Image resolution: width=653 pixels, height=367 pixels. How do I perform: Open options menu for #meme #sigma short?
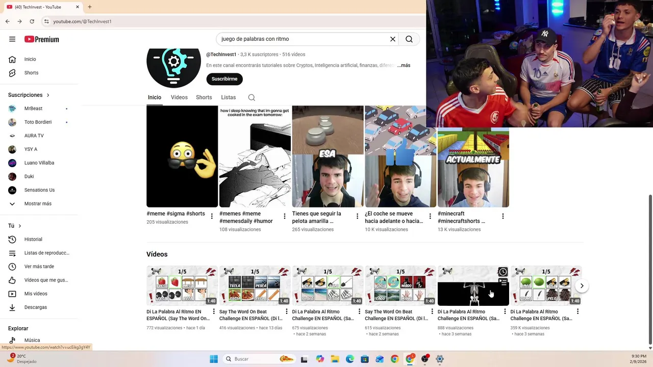click(212, 216)
